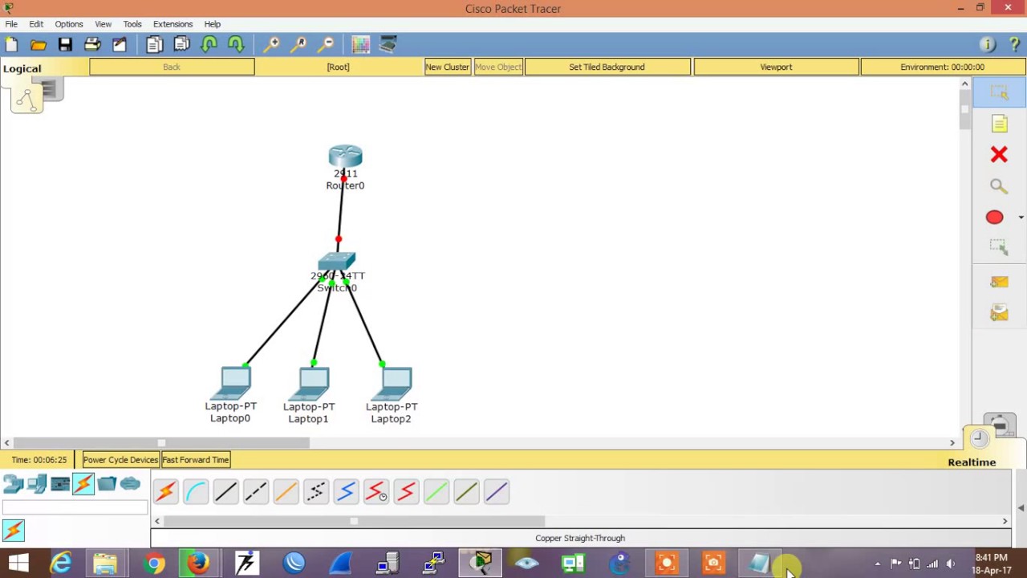This screenshot has height=578, width=1027.
Task: Click the Copy icon in the toolbar
Action: point(154,45)
